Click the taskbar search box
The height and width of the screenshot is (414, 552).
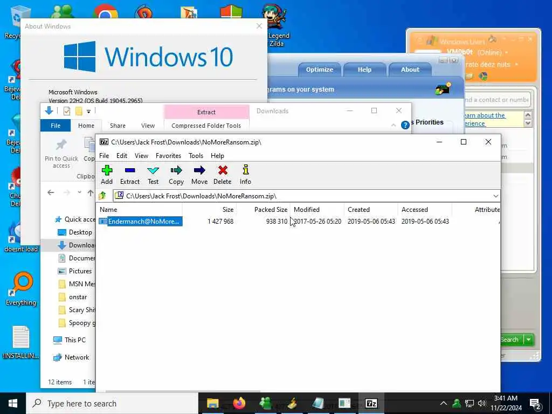point(112,403)
